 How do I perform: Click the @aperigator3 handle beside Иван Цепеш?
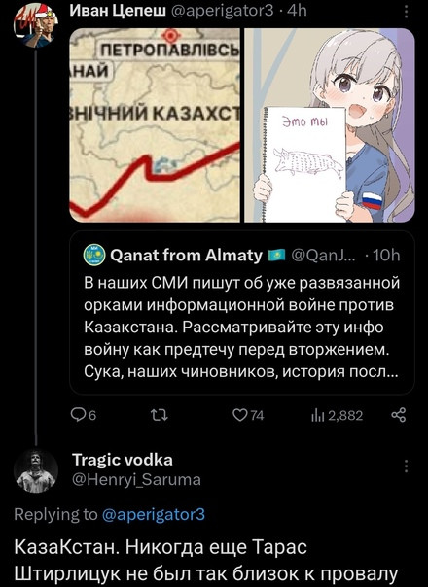(222, 12)
